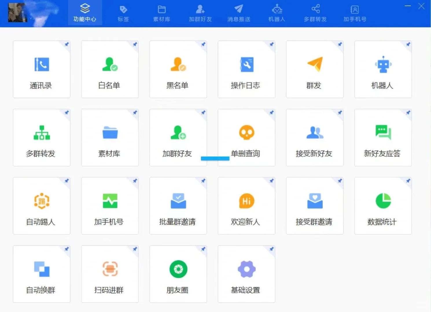This screenshot has height=312, width=431.
Task: Select the 多群转发 multi-group forwarding card
Action: (41, 138)
